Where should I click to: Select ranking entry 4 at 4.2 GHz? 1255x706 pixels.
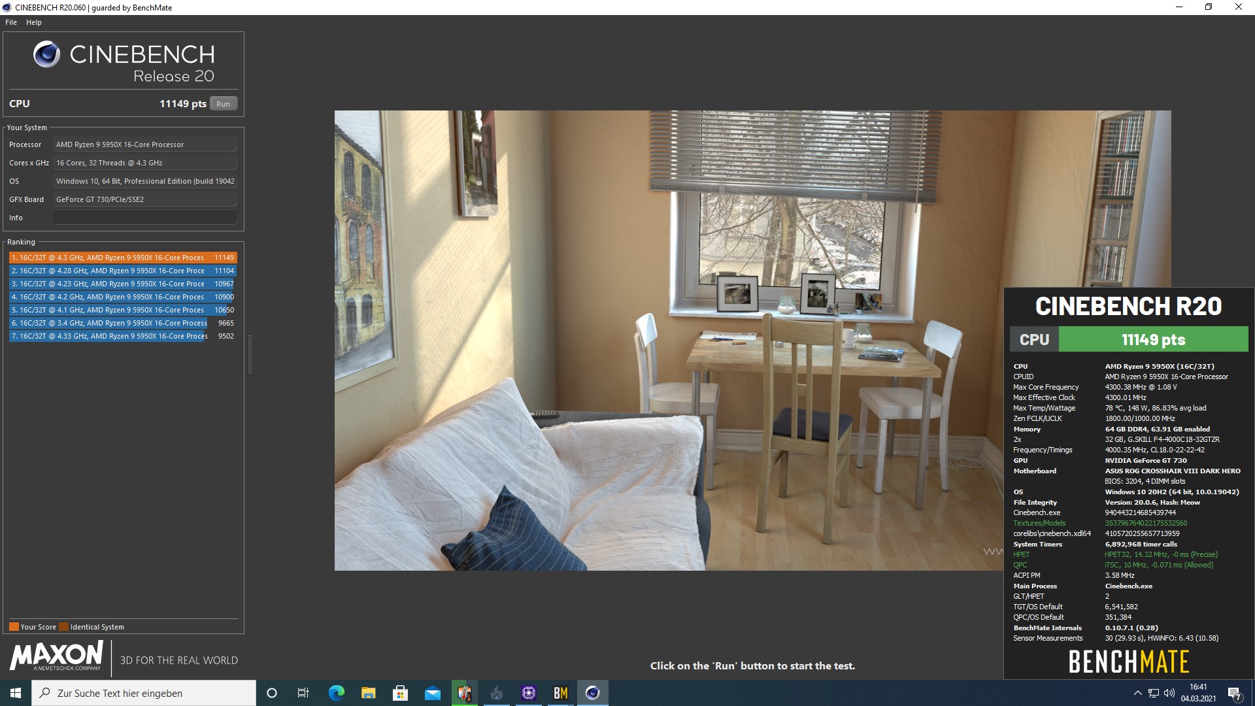123,297
